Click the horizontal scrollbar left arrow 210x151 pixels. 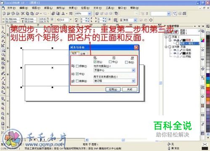click(87, 140)
